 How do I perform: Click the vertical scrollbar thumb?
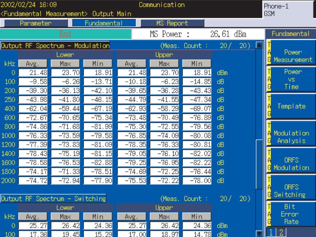pyautogui.click(x=259, y=164)
